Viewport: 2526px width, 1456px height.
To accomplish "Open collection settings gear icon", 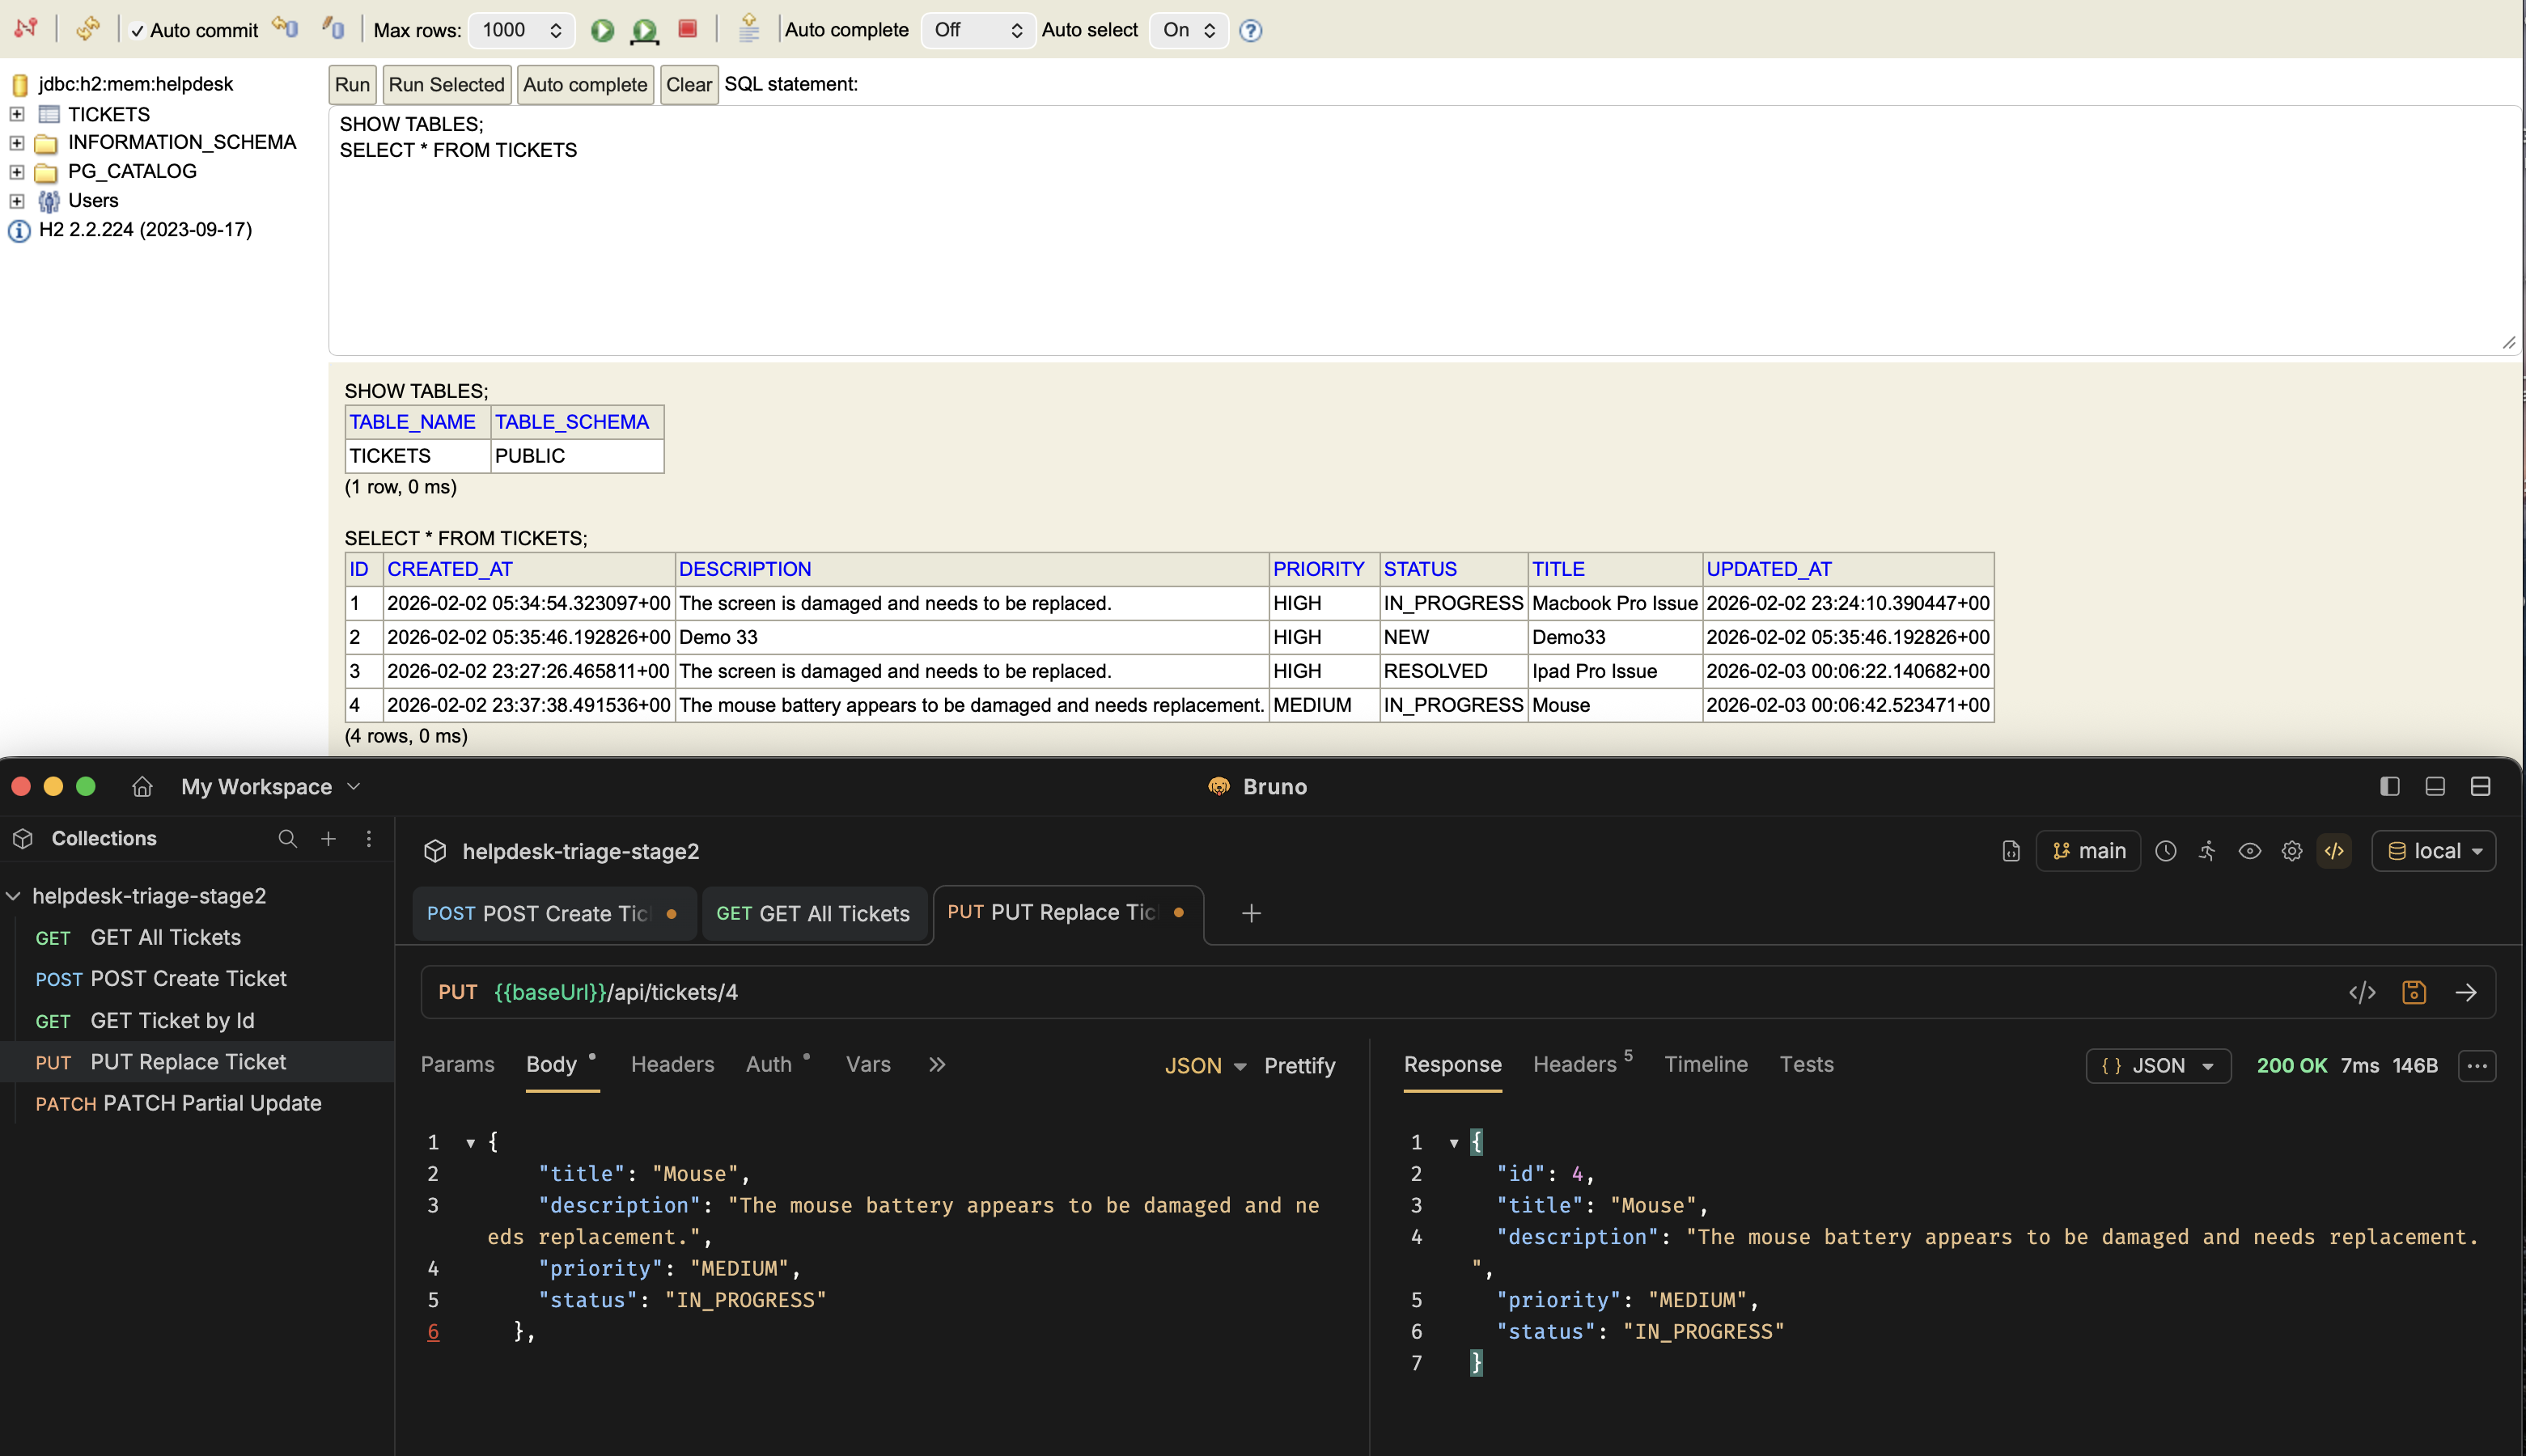I will pyautogui.click(x=2292, y=851).
